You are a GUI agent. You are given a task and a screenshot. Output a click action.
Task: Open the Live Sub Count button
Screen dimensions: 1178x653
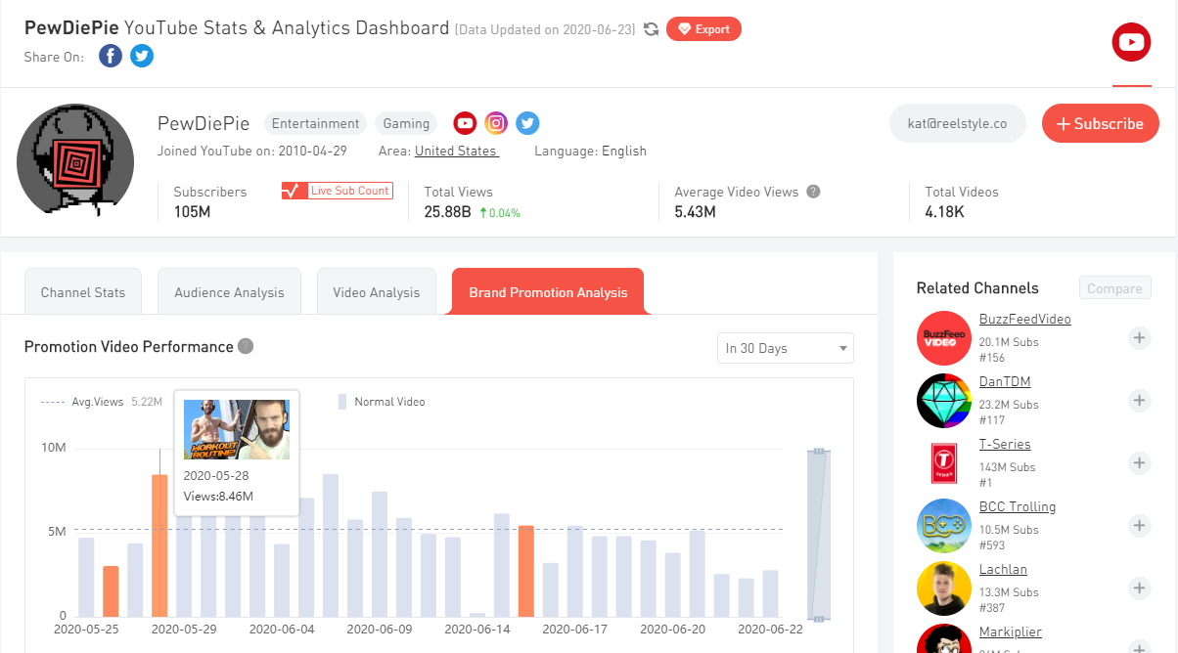[338, 191]
